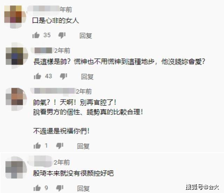Like the comment with 9 likes
224x193 pixels.
pos(37,188)
